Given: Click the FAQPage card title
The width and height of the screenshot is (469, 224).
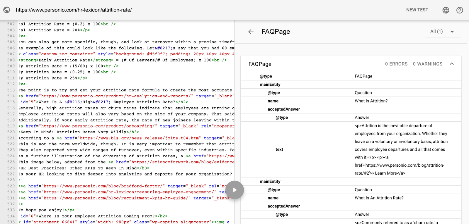Looking at the screenshot, I should [x=260, y=64].
